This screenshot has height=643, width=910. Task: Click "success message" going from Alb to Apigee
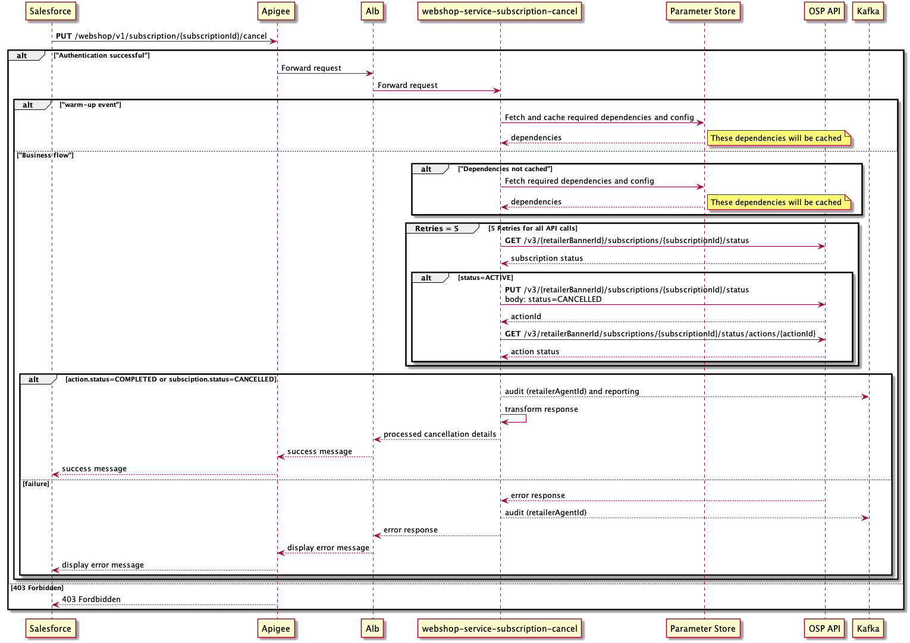click(319, 452)
